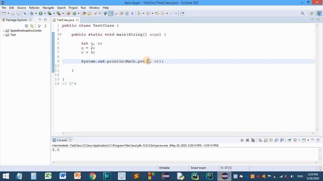Open the Run history dropdown arrow
Image resolution: width=323 pixels, height=181 pixels.
point(45,14)
